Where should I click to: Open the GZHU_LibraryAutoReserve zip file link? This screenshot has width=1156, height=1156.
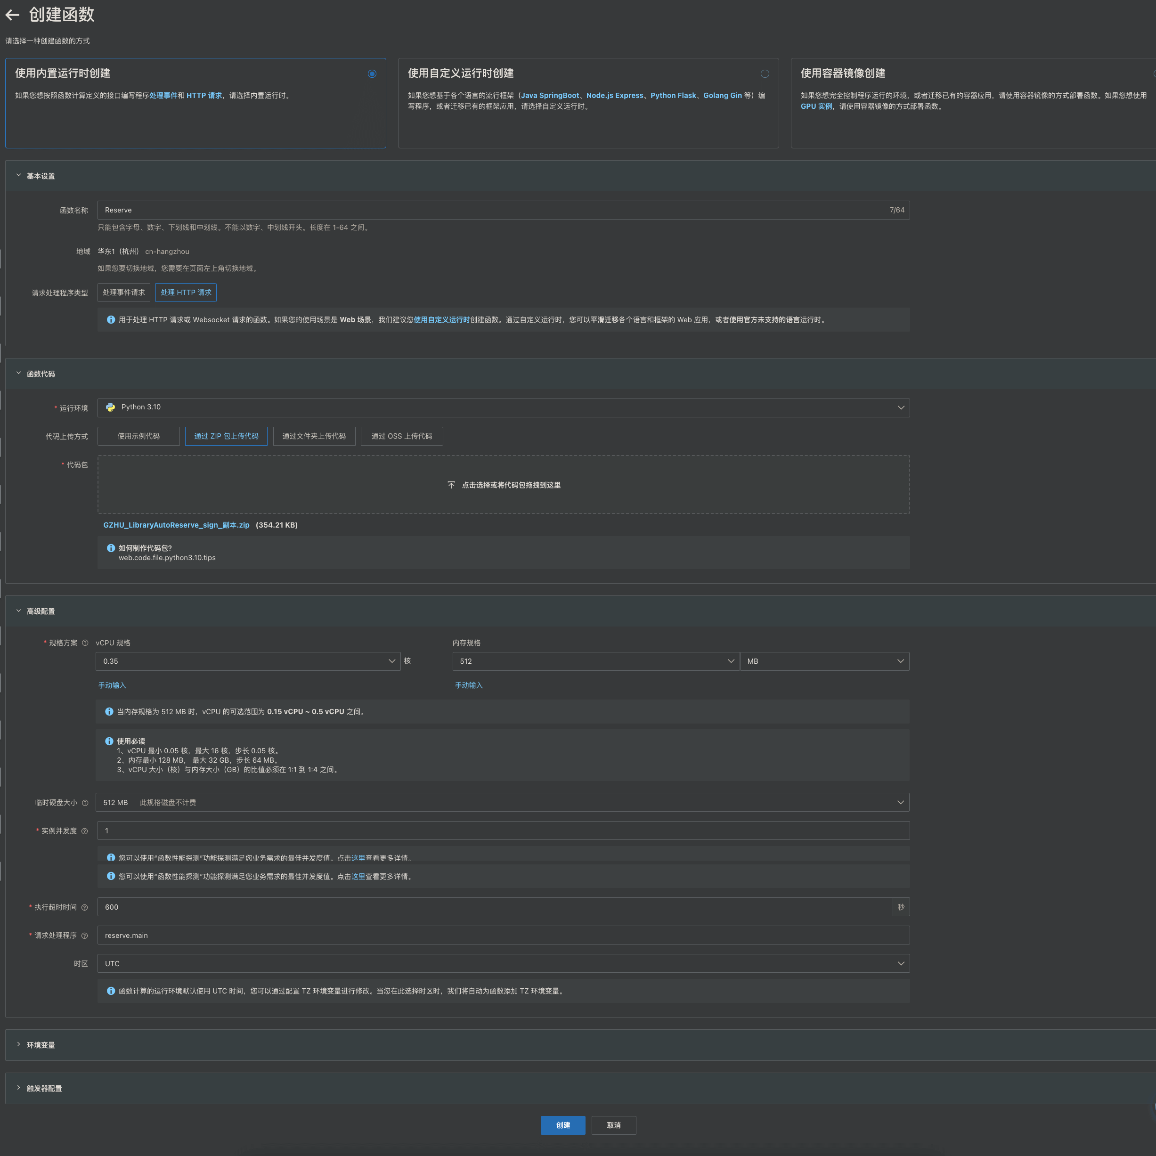click(x=177, y=525)
